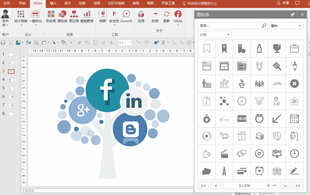Select slide 5 thumbnail

(x=11, y=89)
